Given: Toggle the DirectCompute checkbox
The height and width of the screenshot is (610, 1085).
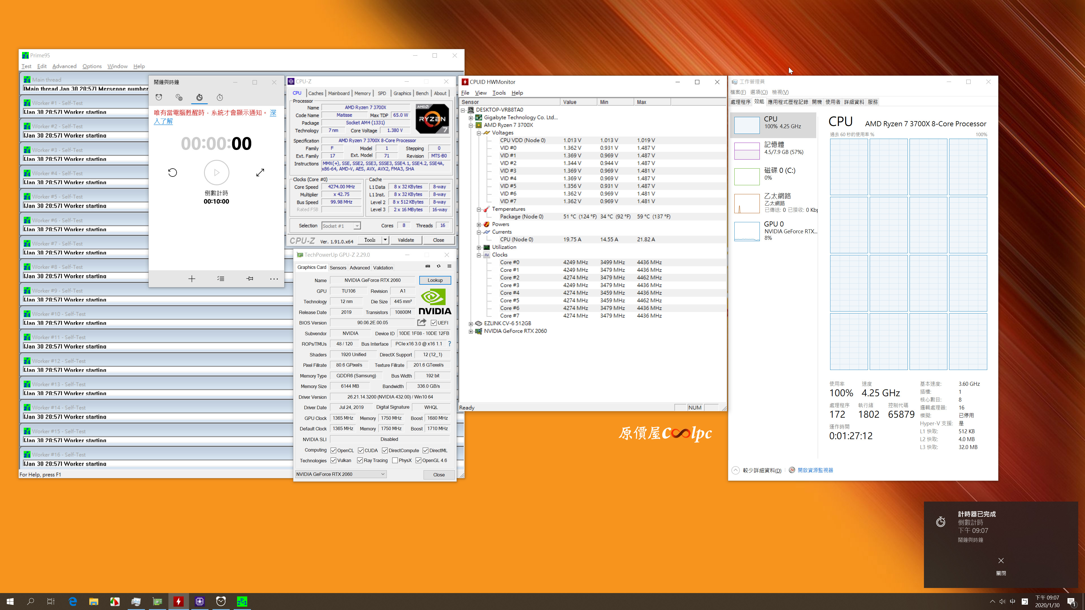Looking at the screenshot, I should (x=385, y=450).
